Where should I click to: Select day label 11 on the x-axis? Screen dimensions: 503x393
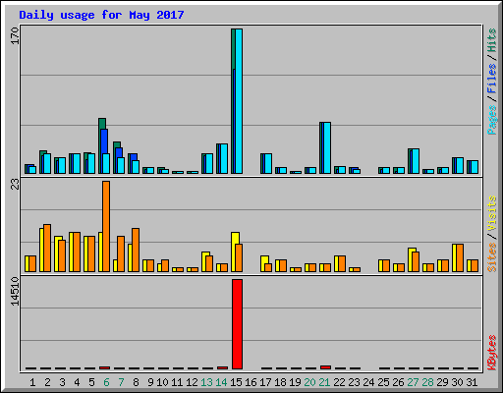pyautogui.click(x=177, y=382)
